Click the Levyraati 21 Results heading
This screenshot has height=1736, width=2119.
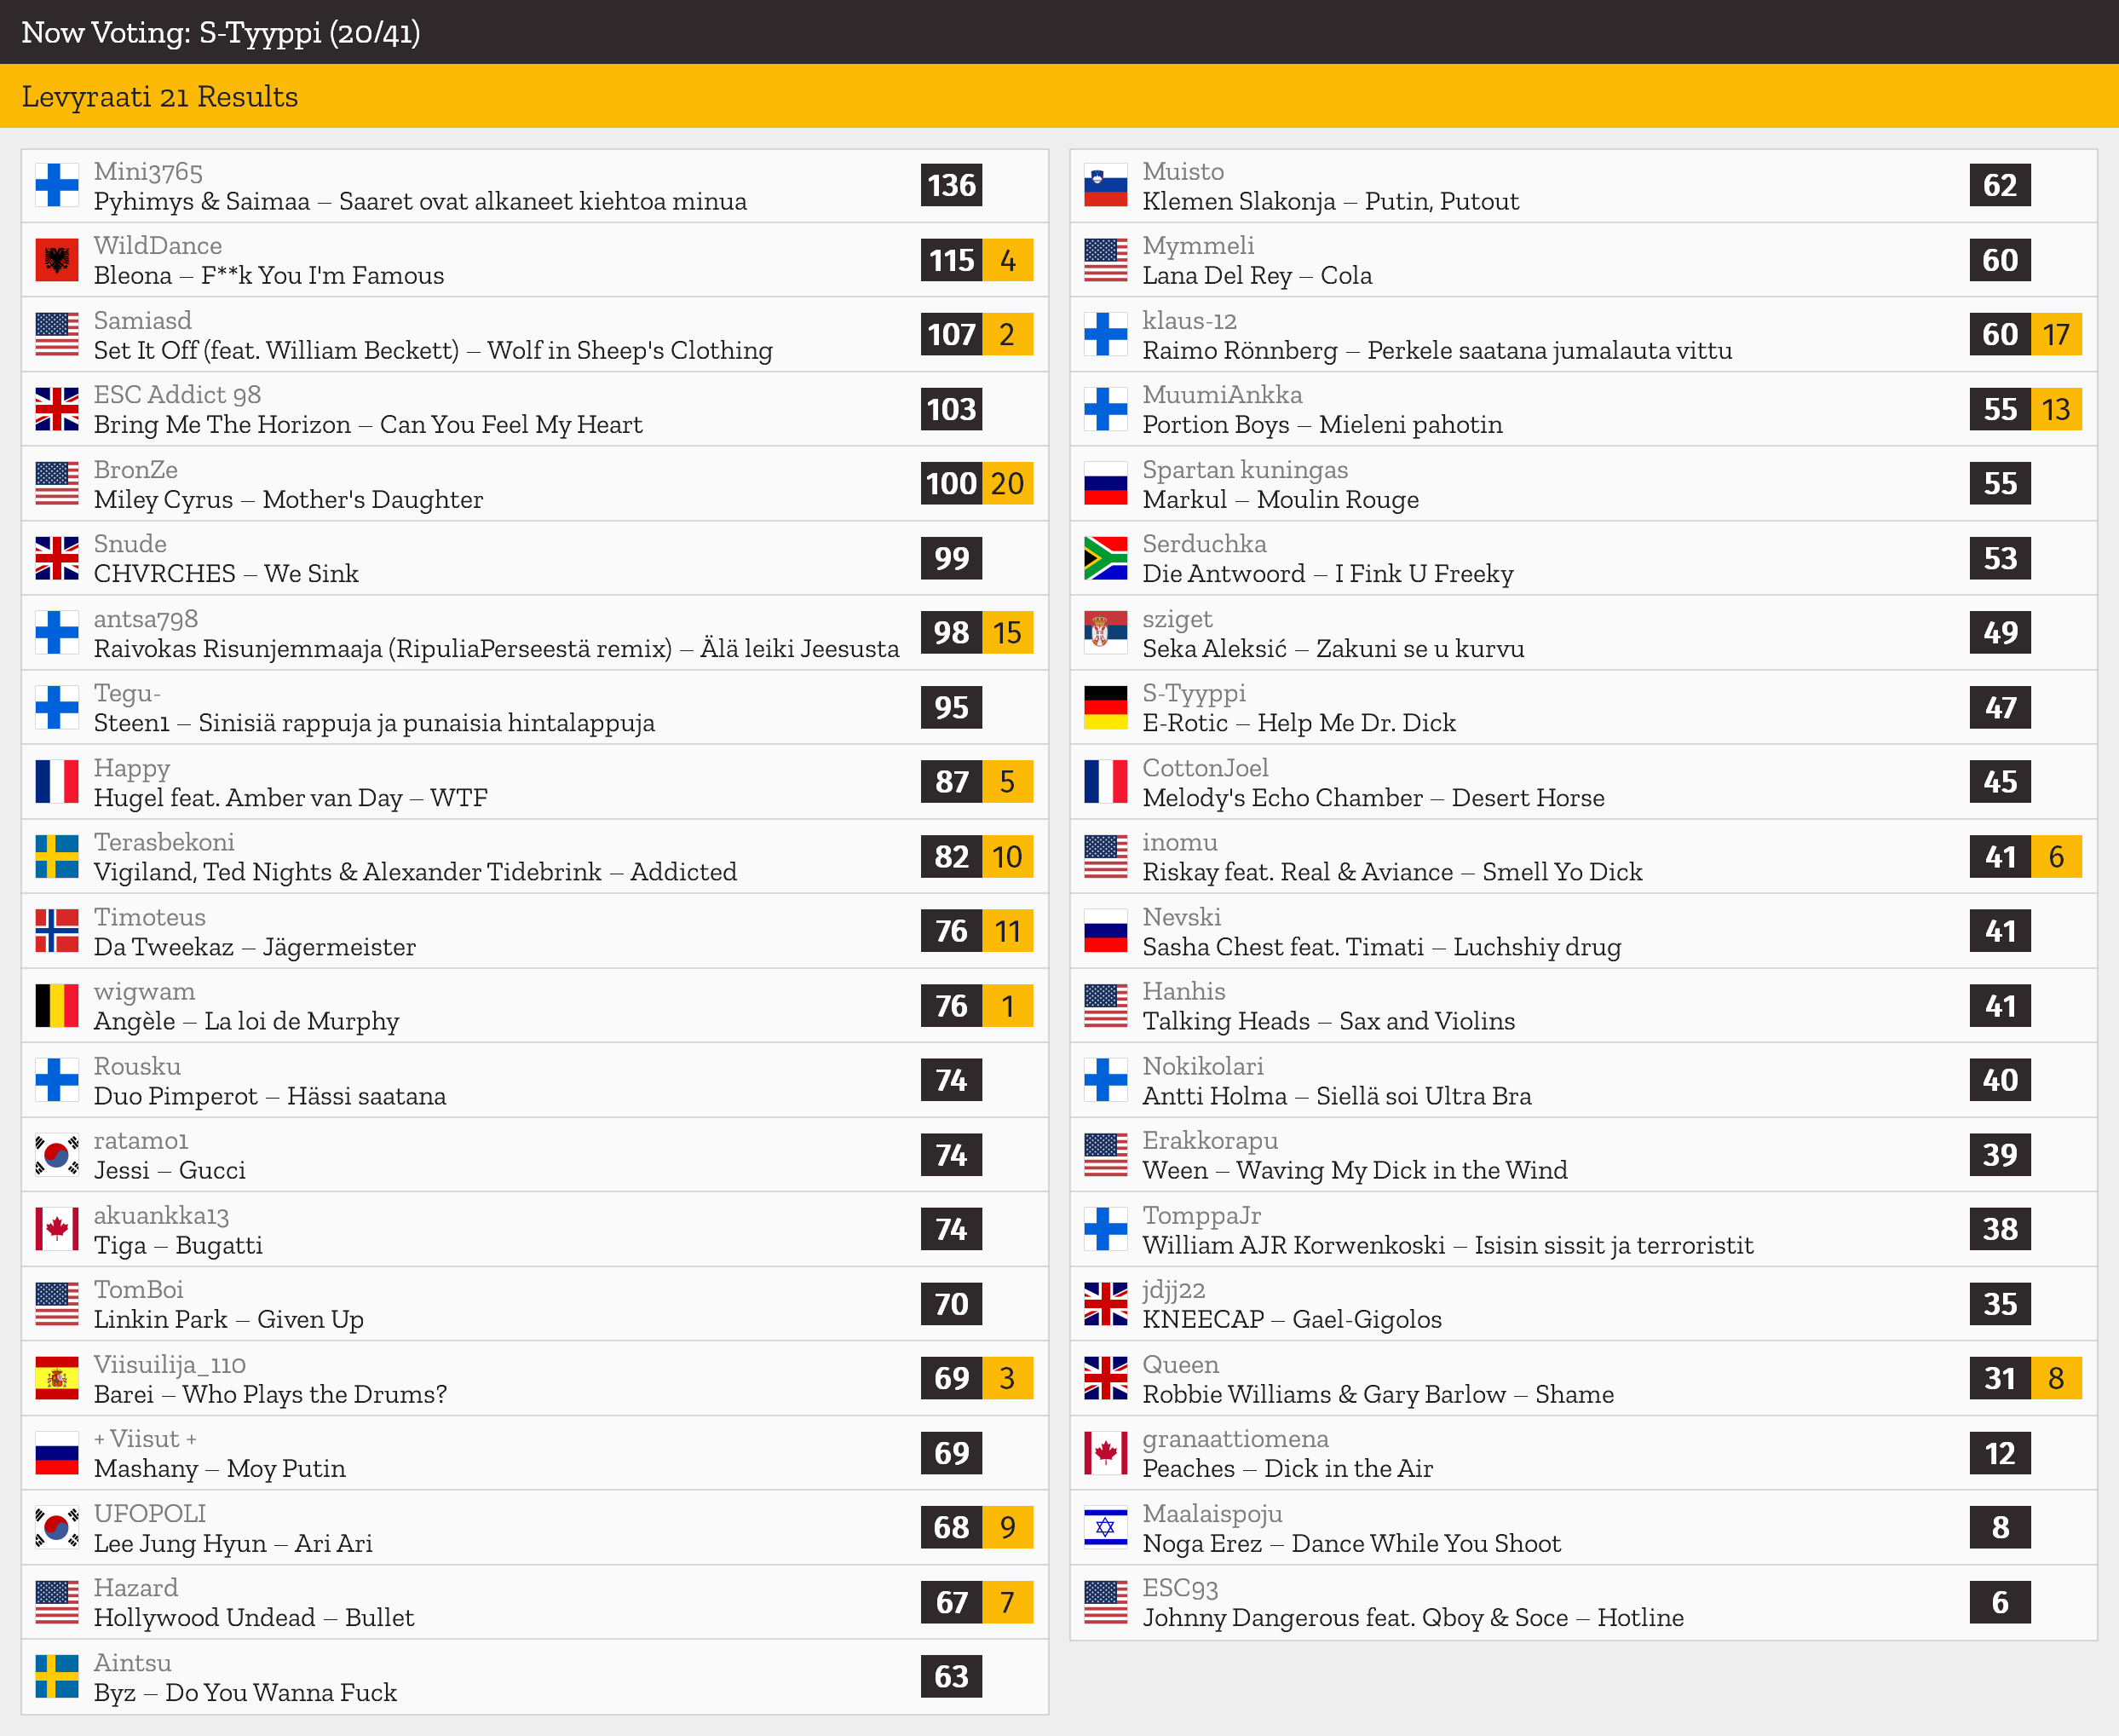pyautogui.click(x=160, y=96)
